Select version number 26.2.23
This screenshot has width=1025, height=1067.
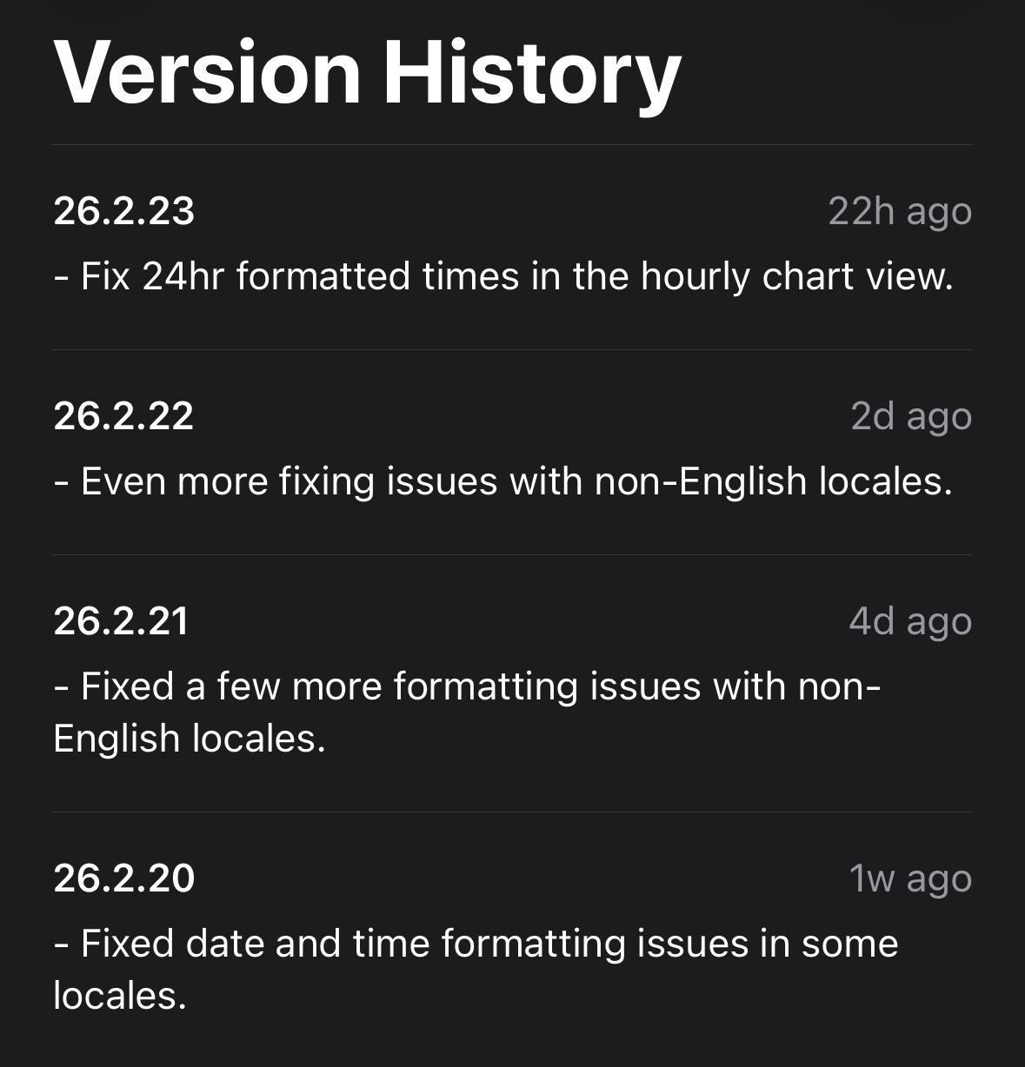(124, 211)
